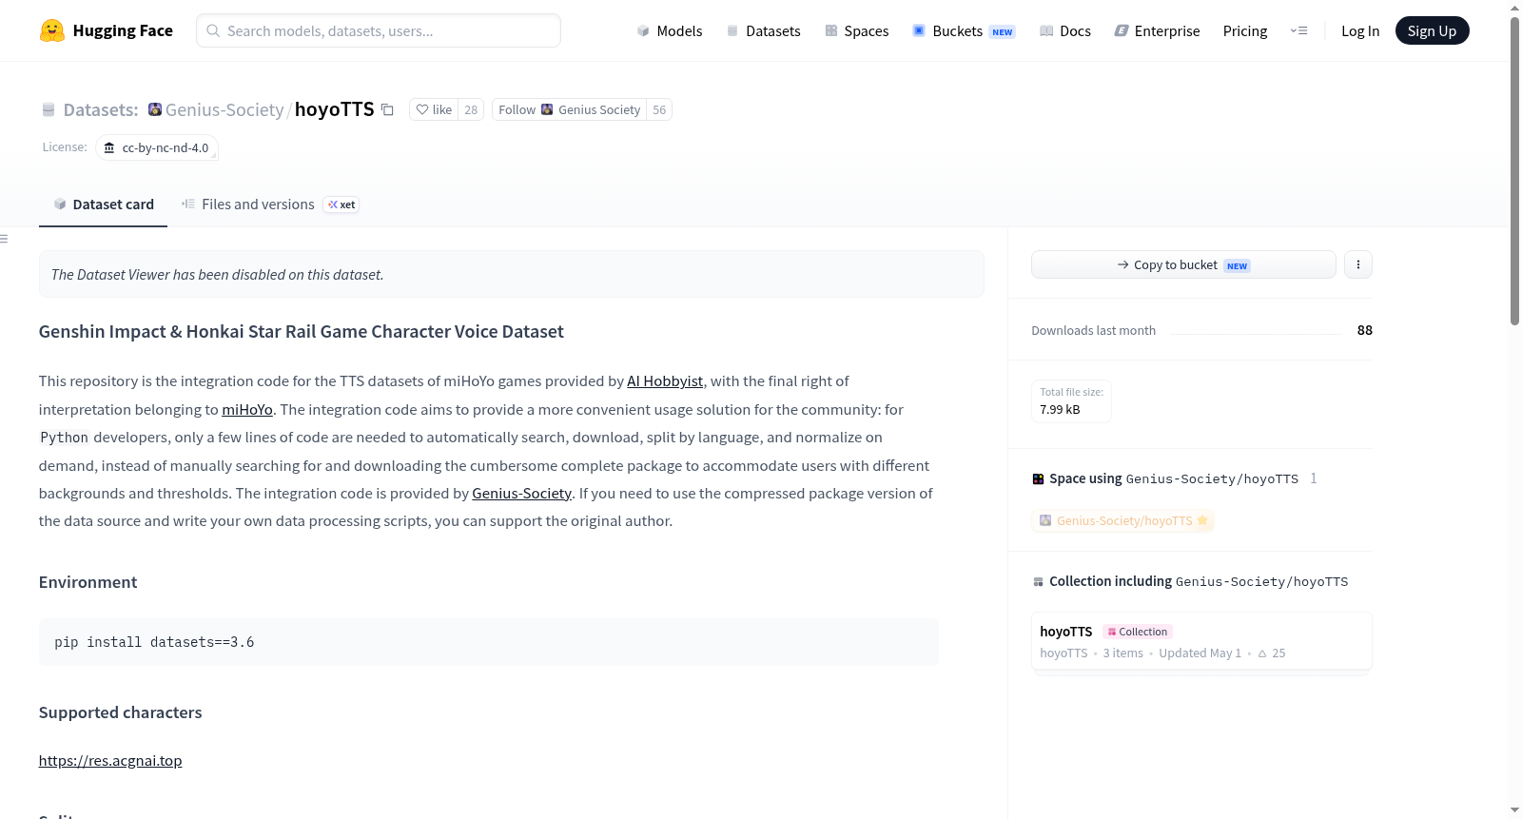The height and width of the screenshot is (819, 1522).
Task: Open Spaces in the navigation
Action: click(x=856, y=30)
